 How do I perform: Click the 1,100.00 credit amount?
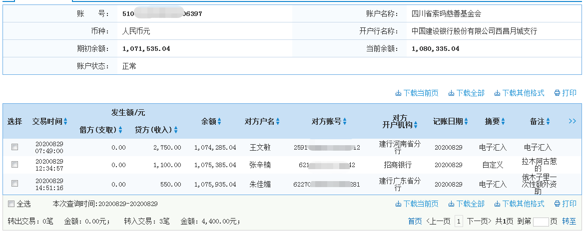tap(167, 165)
